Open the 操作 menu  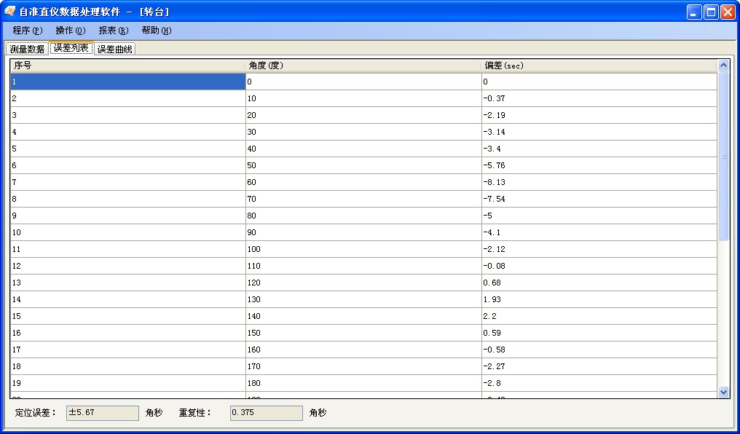(x=70, y=31)
